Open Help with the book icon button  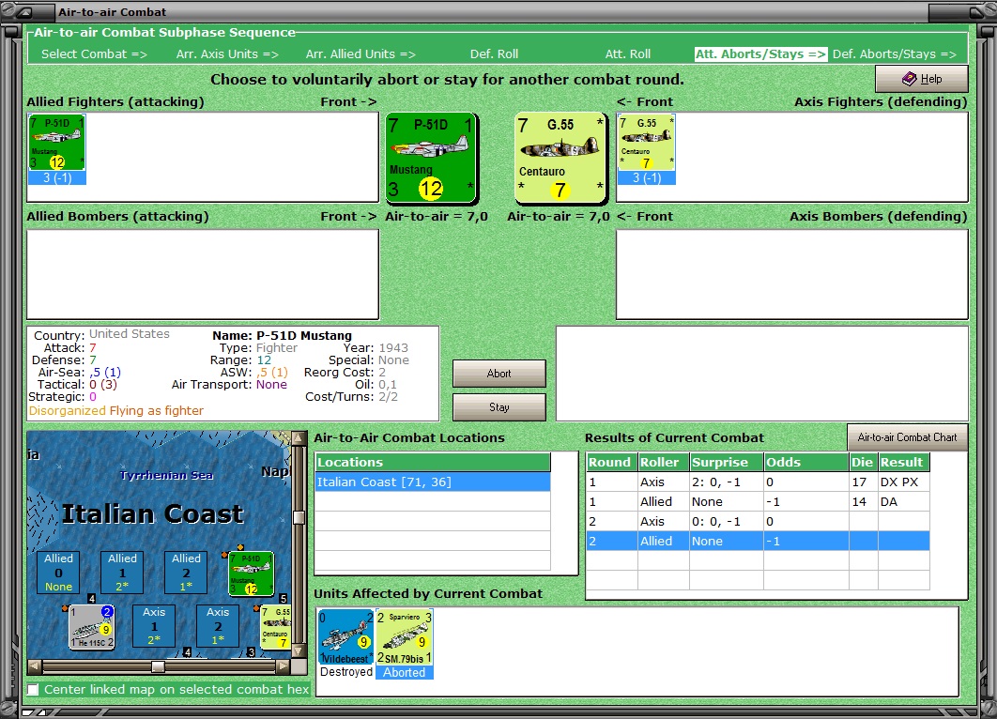tap(921, 79)
